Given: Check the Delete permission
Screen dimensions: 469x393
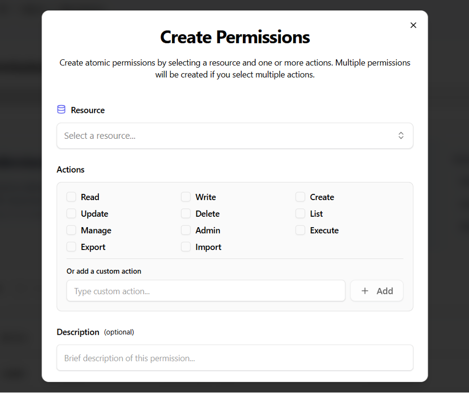Looking at the screenshot, I should click(186, 214).
